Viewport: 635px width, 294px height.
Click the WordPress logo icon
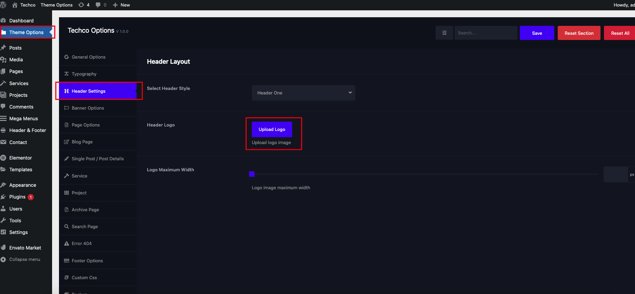(x=3, y=5)
